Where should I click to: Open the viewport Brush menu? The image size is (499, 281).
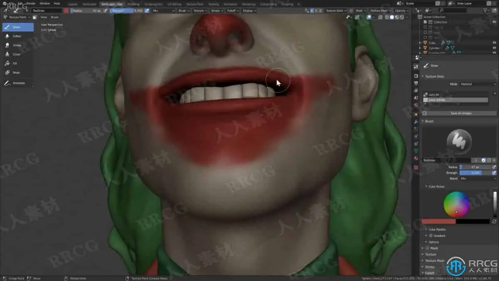point(54,17)
